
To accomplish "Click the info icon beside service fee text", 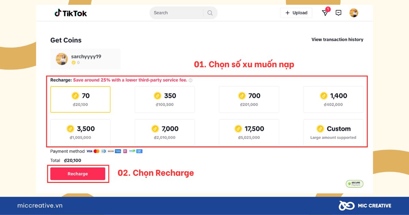I will 191,81.
